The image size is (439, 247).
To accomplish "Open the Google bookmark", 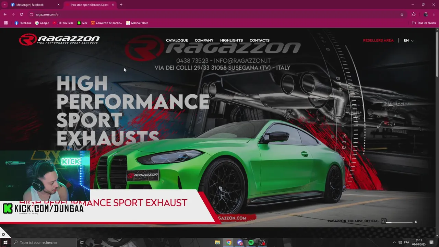I will point(42,23).
